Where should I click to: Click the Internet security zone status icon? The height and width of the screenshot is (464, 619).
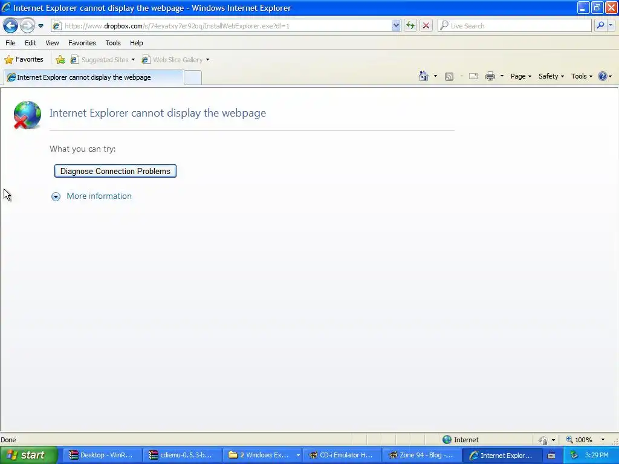[447, 440]
